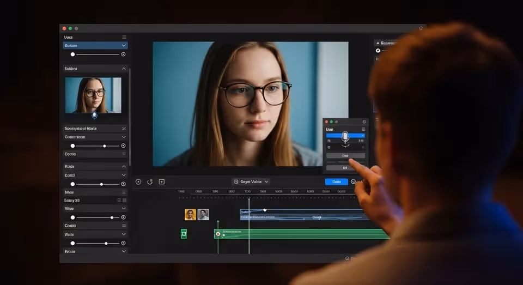Click the microphone icon under the portrait thumbnail
The width and height of the screenshot is (523, 285).
pos(94,116)
